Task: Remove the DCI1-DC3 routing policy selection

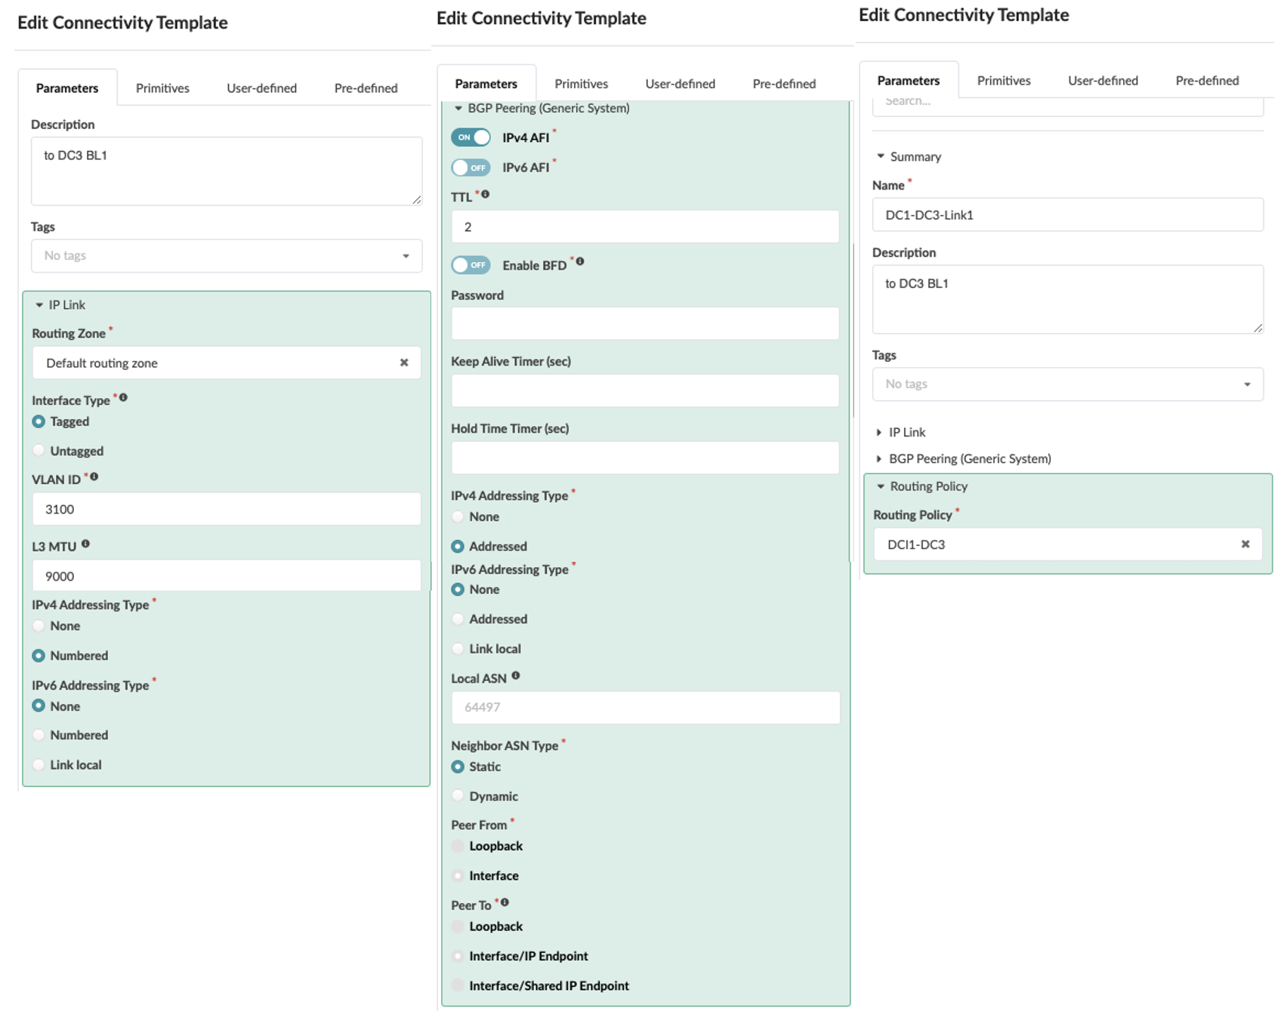Action: [x=1245, y=544]
